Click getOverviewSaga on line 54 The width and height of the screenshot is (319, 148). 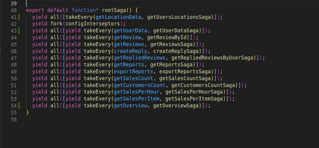point(176,106)
